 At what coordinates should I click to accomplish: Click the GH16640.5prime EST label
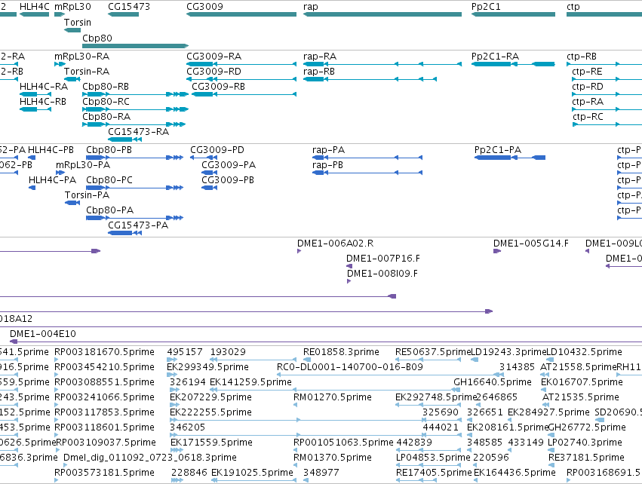(493, 382)
